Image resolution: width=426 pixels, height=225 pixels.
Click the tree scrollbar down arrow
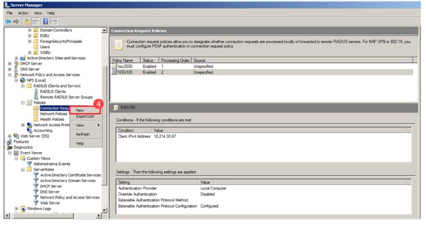click(104, 210)
